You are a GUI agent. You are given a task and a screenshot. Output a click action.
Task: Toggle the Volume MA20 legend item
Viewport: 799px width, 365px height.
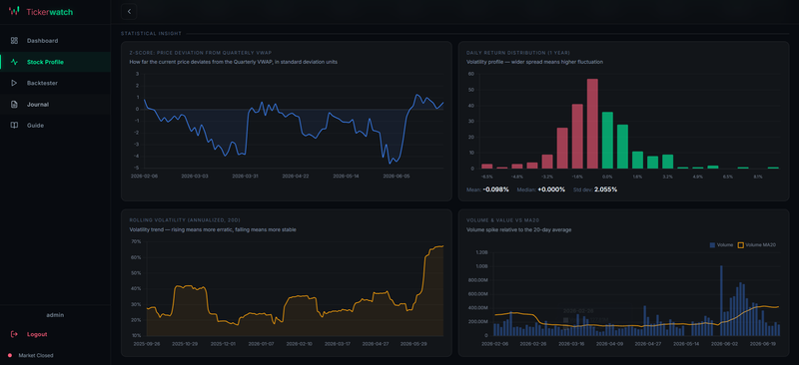[757, 245]
